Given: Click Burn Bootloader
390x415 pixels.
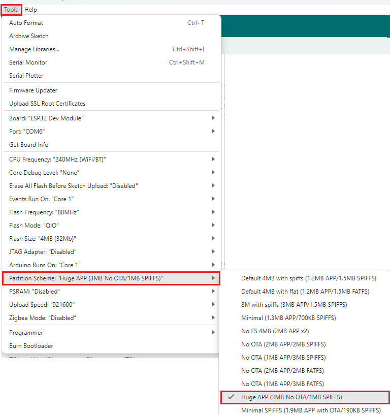Looking at the screenshot, I should point(111,346).
